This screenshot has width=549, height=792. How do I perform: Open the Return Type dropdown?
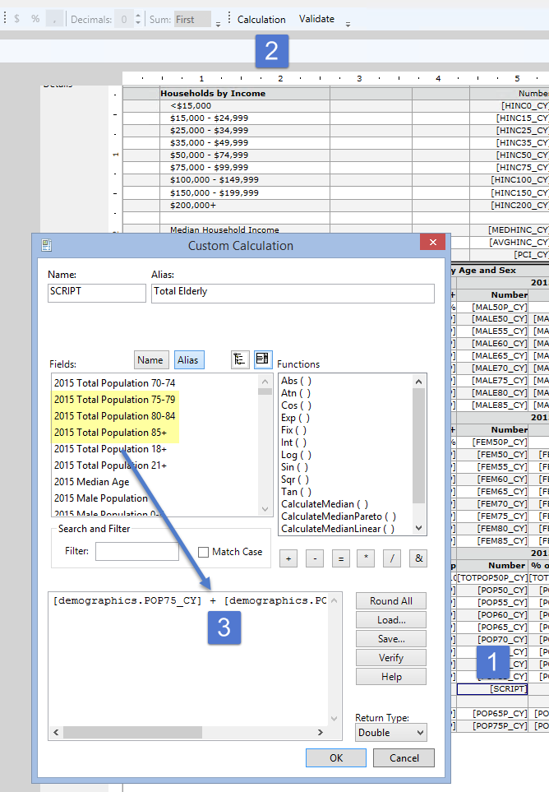pos(391,732)
